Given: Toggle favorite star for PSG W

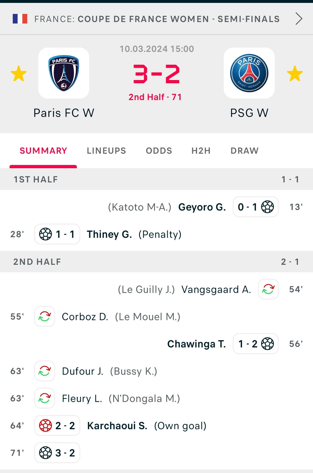Looking at the screenshot, I should 295,73.
